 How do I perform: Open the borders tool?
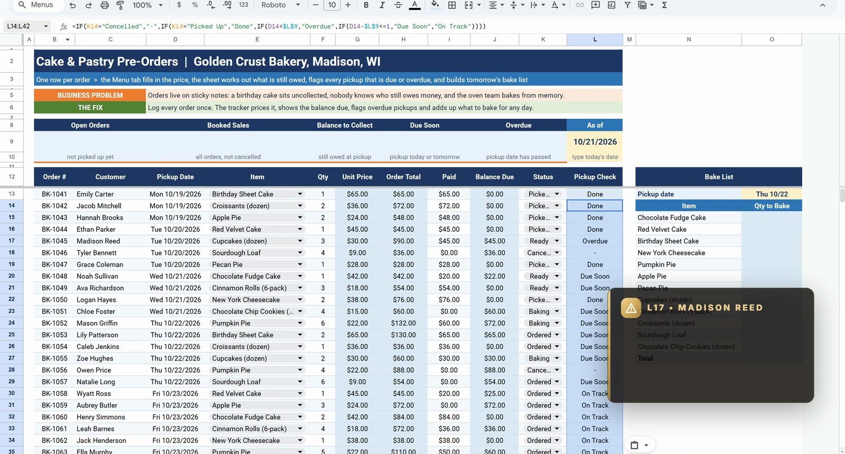coord(452,5)
